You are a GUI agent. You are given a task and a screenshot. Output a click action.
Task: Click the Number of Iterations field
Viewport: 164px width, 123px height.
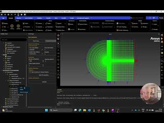coord(36,61)
